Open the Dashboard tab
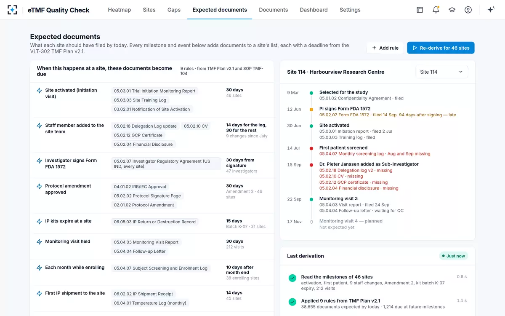Image resolution: width=505 pixels, height=316 pixels. (314, 10)
